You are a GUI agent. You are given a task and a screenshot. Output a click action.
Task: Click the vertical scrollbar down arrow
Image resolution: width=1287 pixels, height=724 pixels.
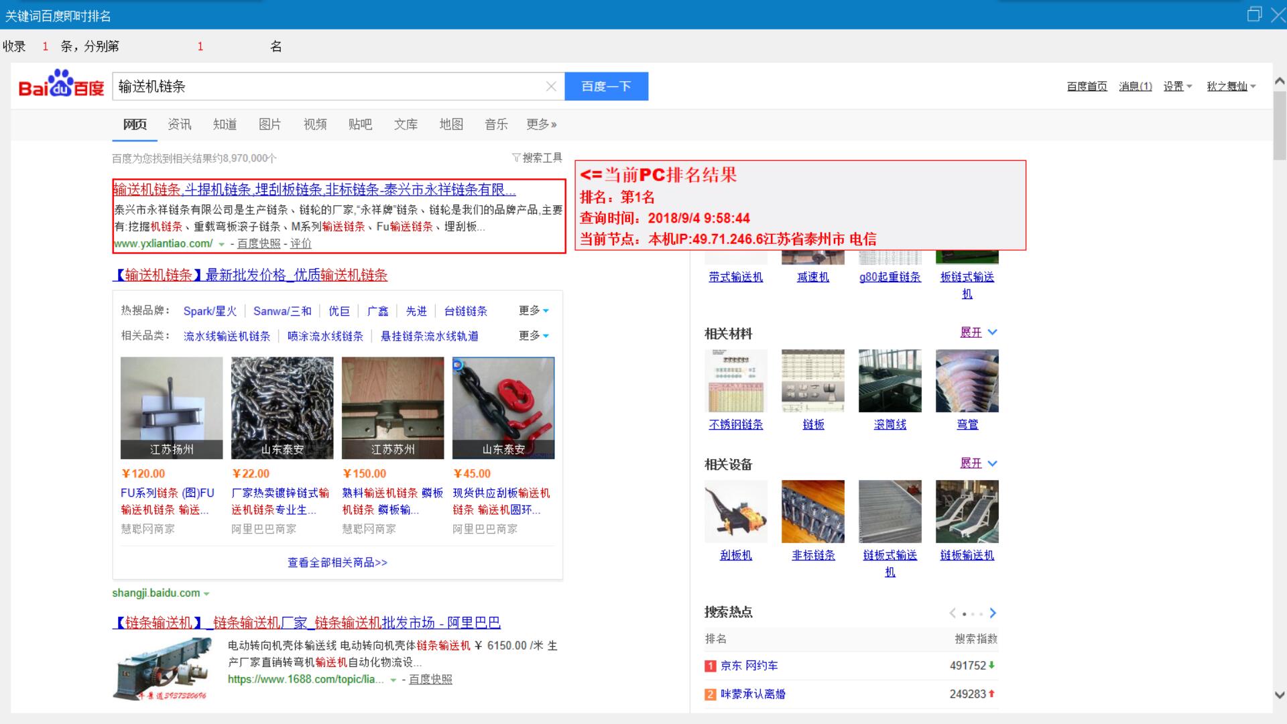1279,695
